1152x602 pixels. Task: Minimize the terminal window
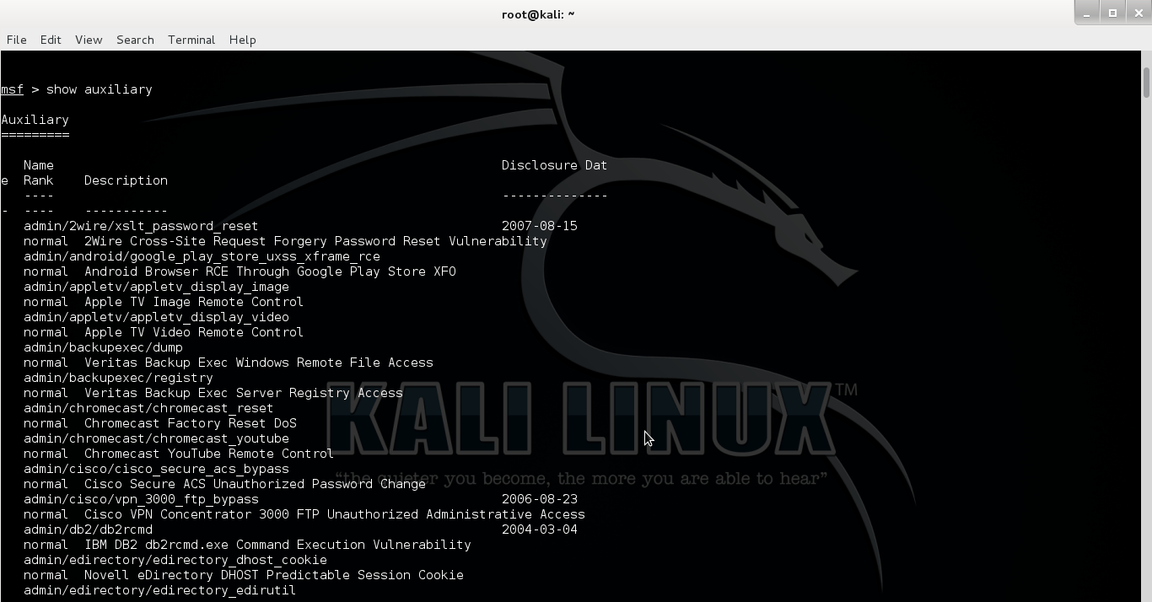pyautogui.click(x=1087, y=13)
